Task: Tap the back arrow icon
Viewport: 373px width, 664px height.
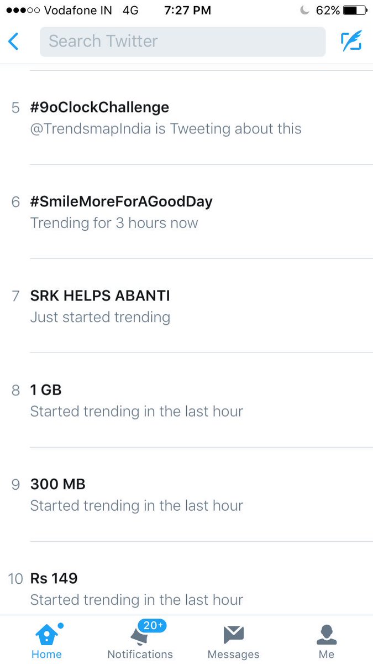Action: tap(13, 41)
